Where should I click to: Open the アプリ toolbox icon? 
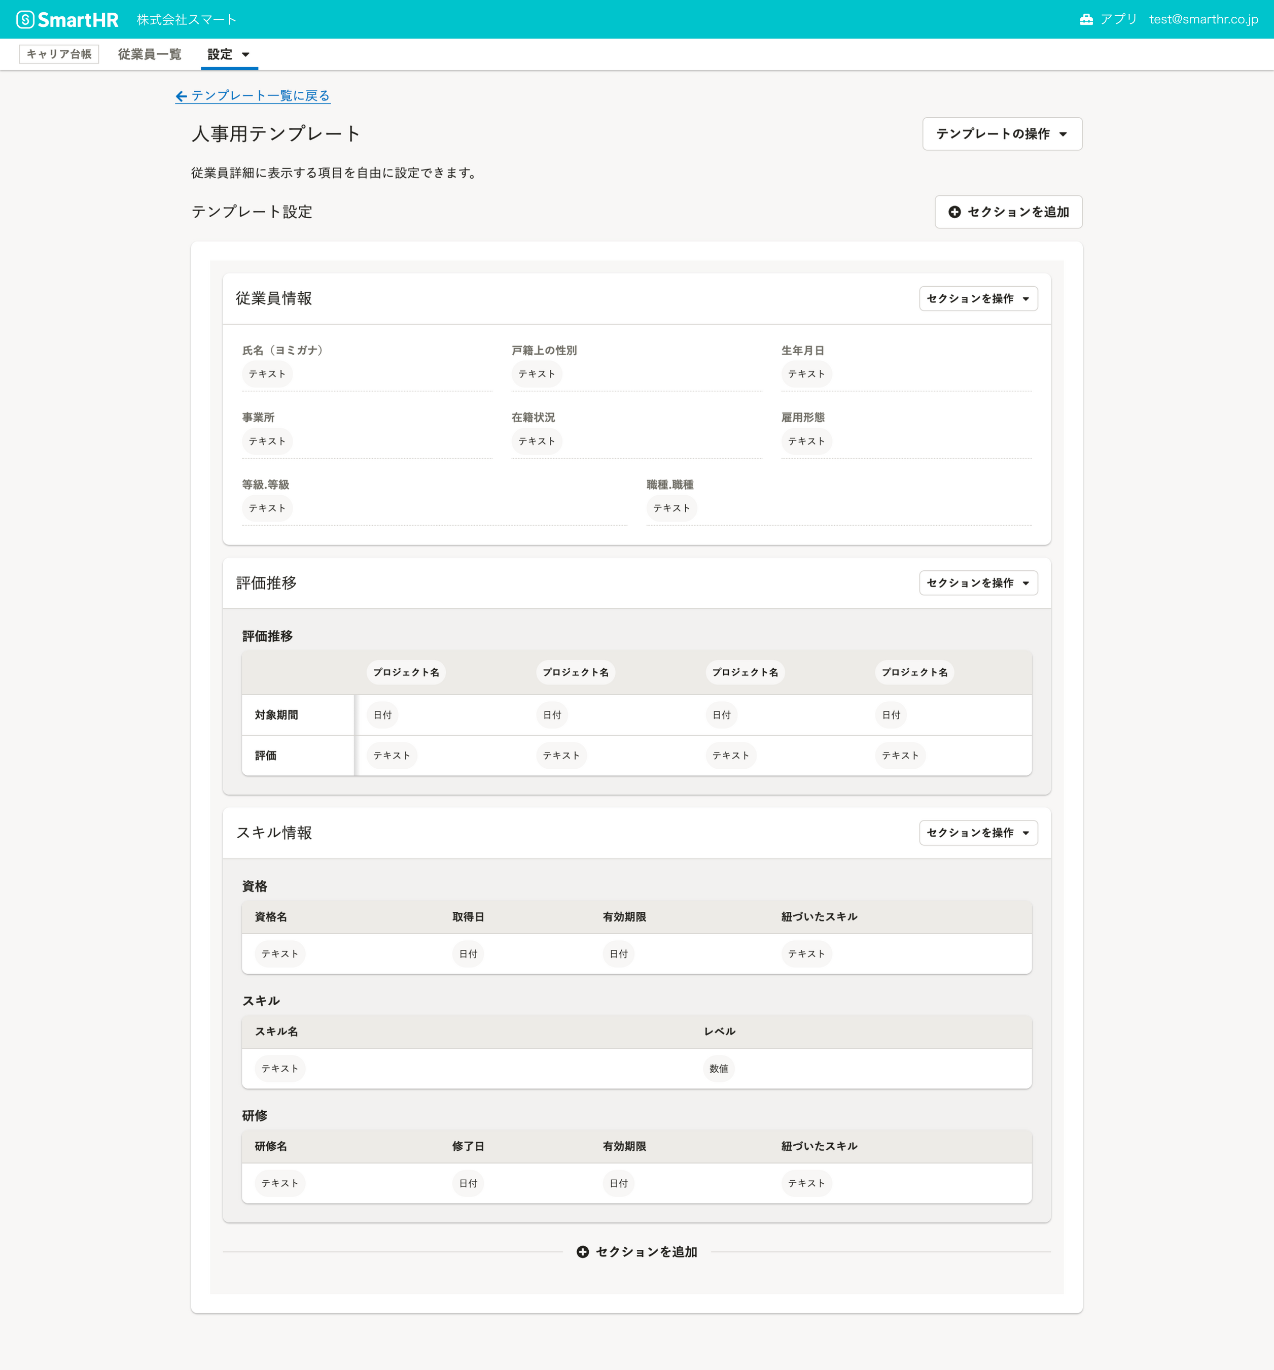pos(1086,19)
